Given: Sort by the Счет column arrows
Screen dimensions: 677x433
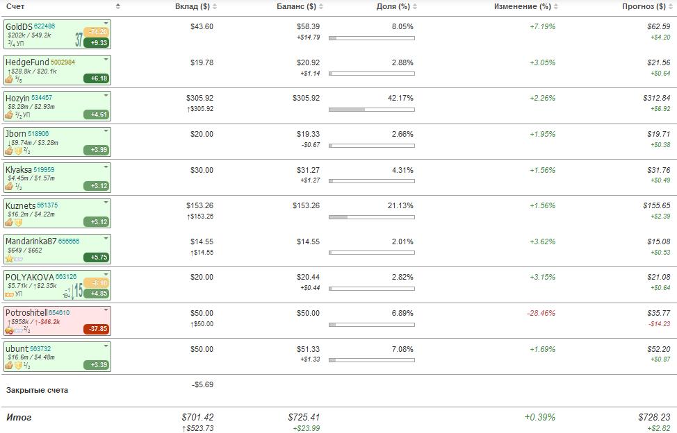Looking at the screenshot, I should point(118,6).
